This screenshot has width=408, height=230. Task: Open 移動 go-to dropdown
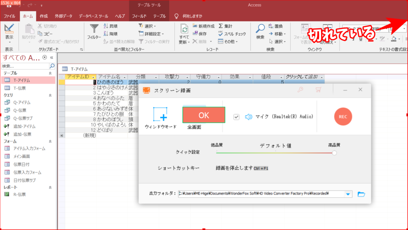click(277, 34)
